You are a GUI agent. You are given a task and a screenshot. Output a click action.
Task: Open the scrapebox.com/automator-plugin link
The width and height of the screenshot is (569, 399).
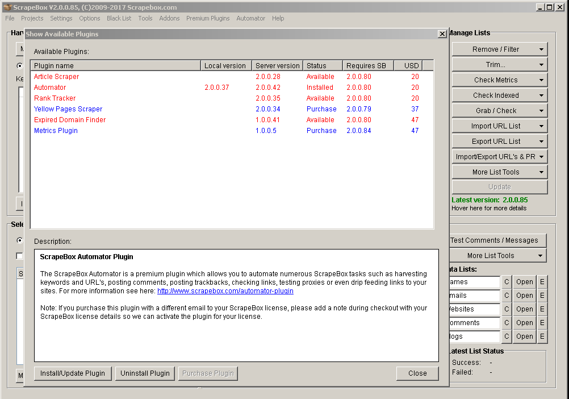click(225, 291)
